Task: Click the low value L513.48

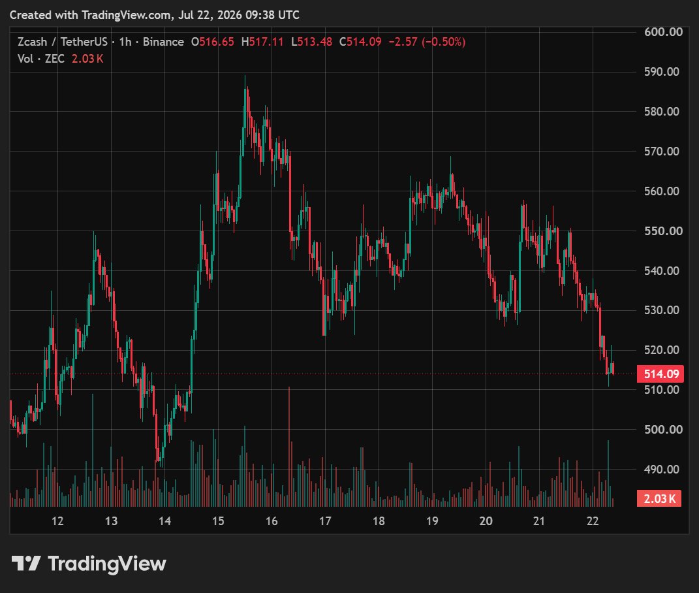Action: tap(311, 42)
